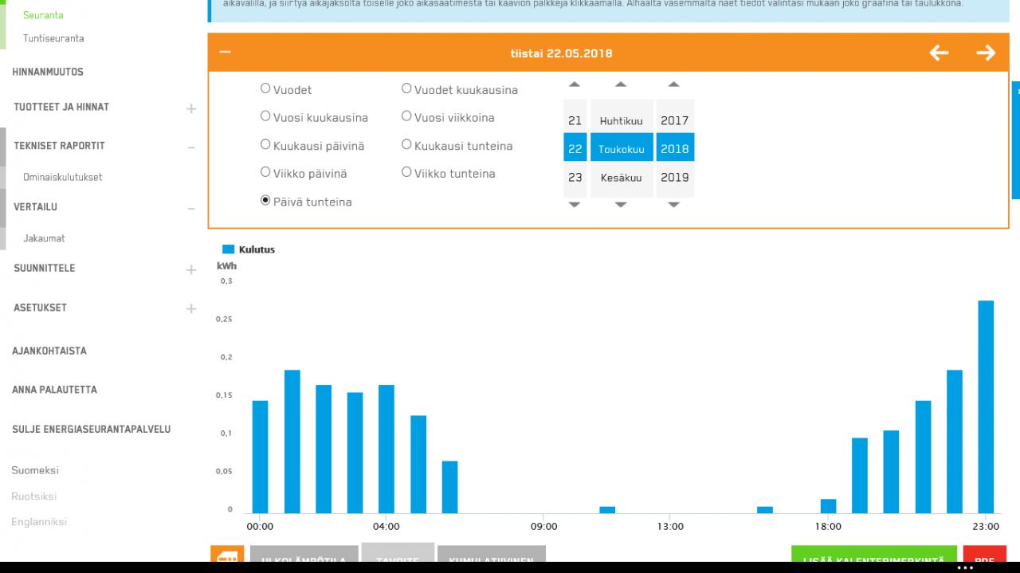The image size is (1020, 573).
Task: Select the Viikko päivinä radio button
Action: click(265, 172)
